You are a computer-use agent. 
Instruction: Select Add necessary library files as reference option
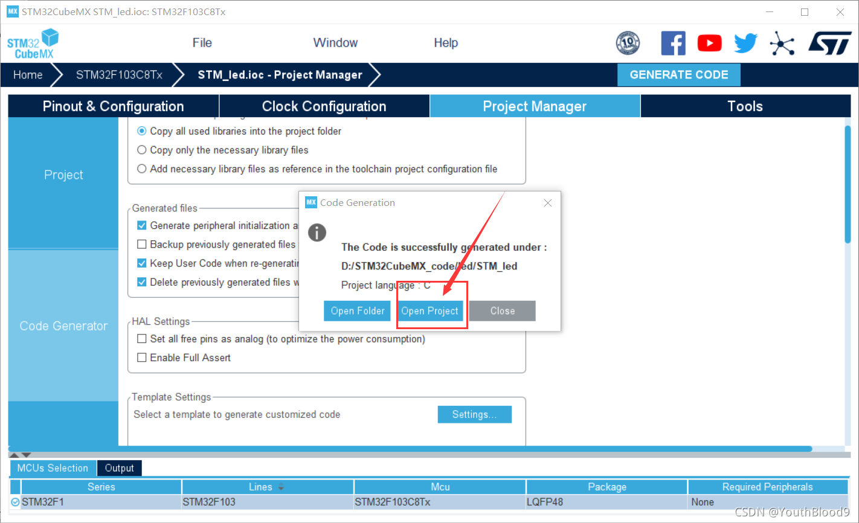[x=142, y=168]
